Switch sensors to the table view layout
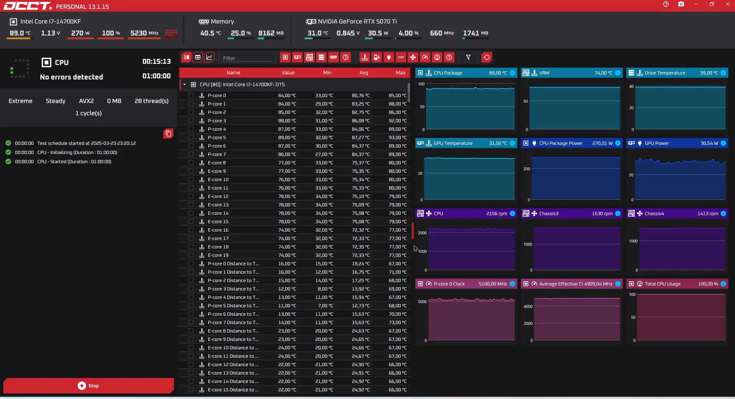Image resolution: width=735 pixels, height=399 pixels. (198, 57)
